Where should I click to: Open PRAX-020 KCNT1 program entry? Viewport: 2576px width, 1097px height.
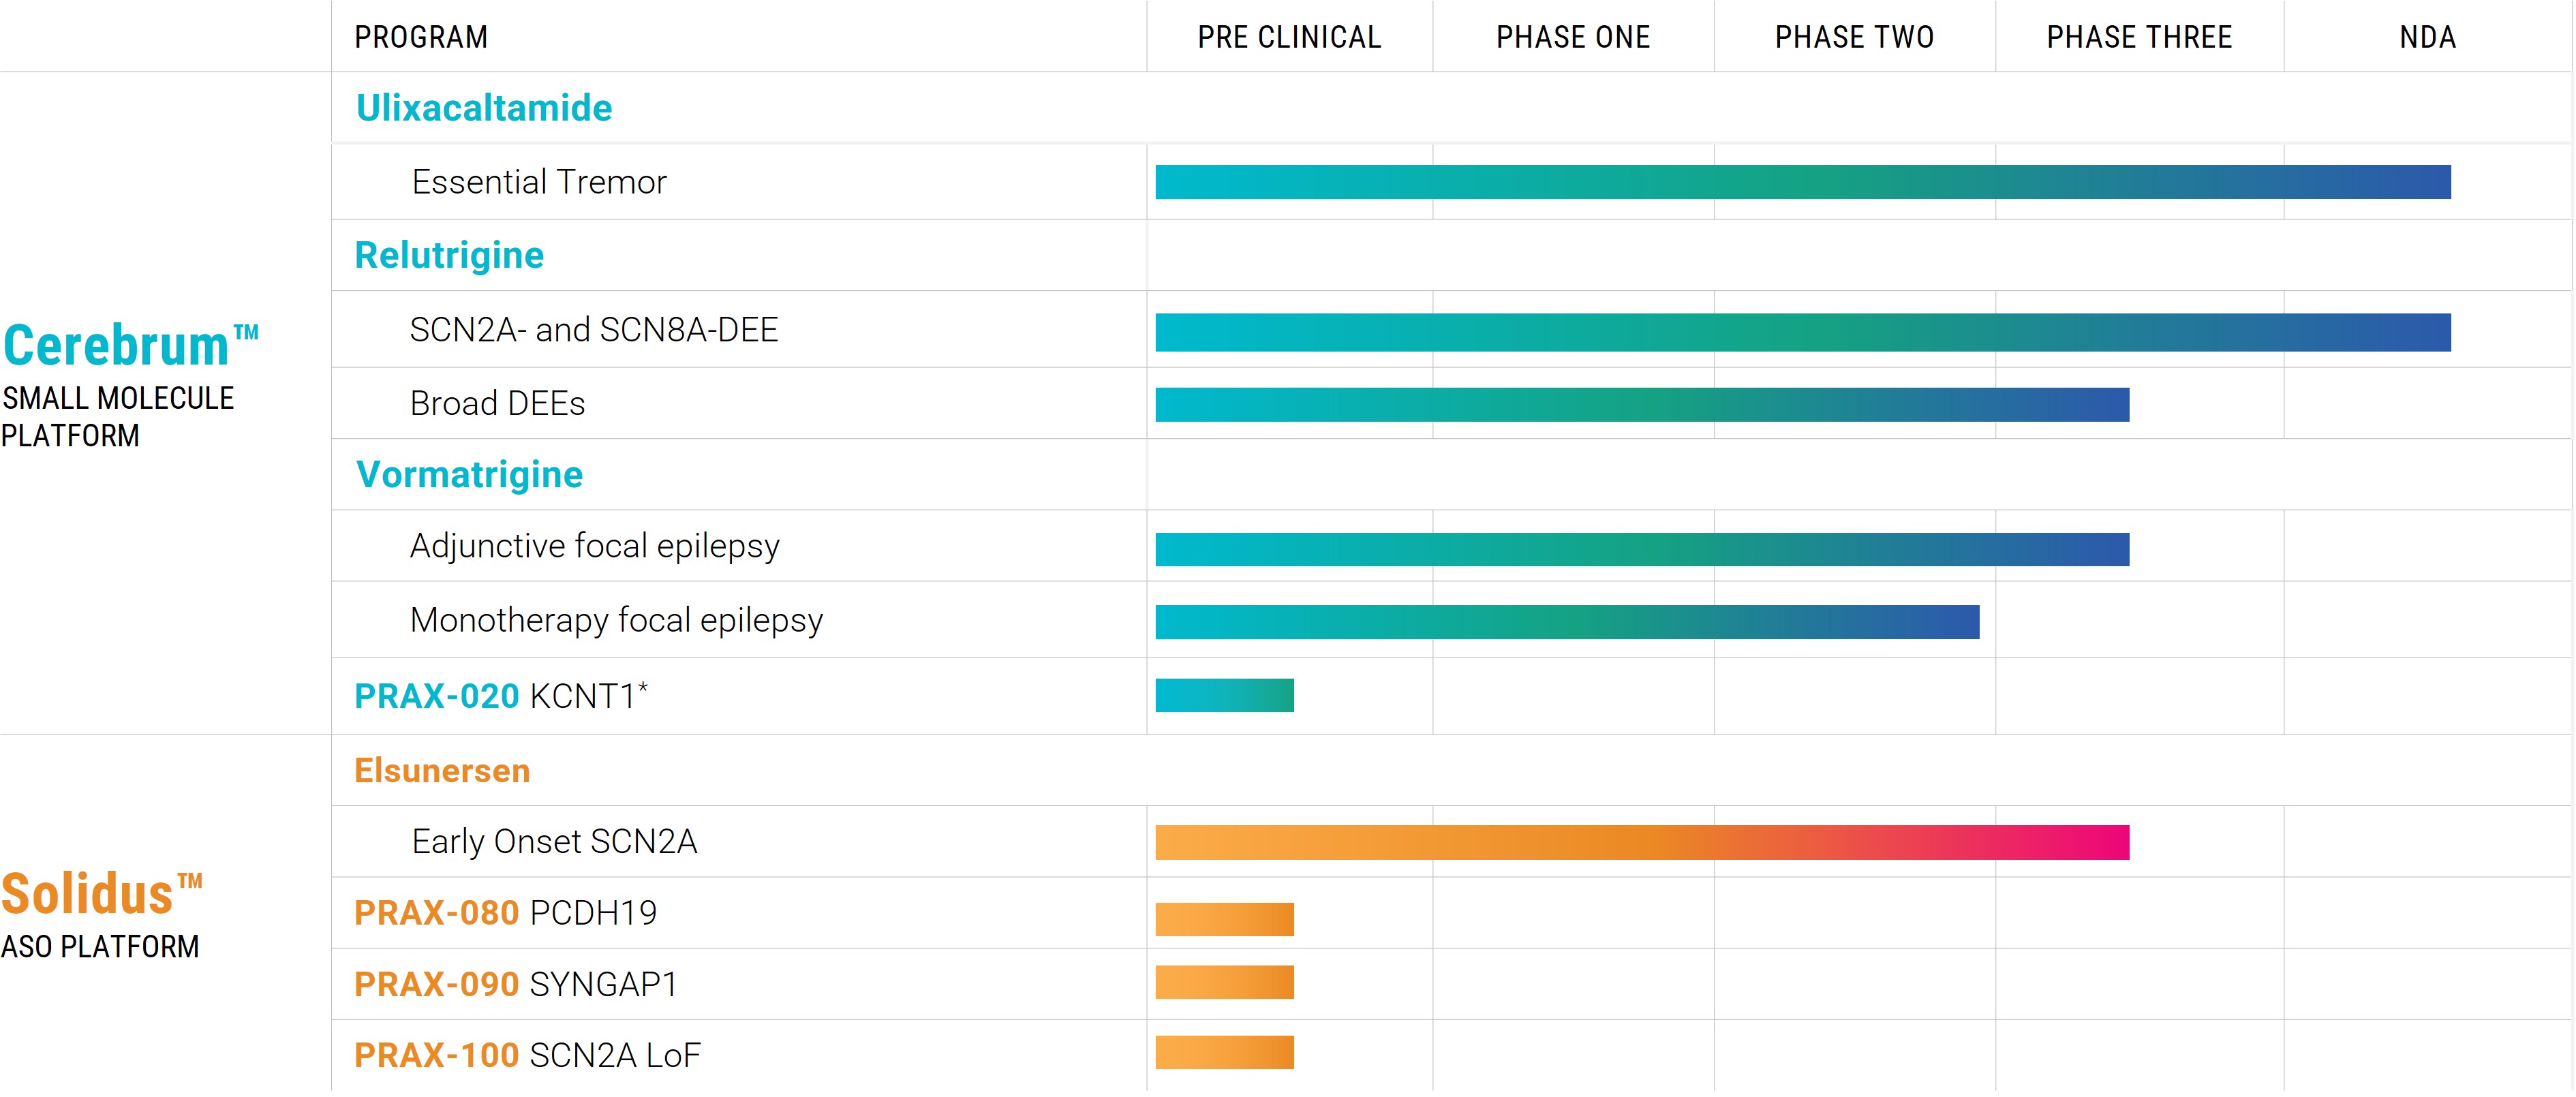[x=501, y=696]
